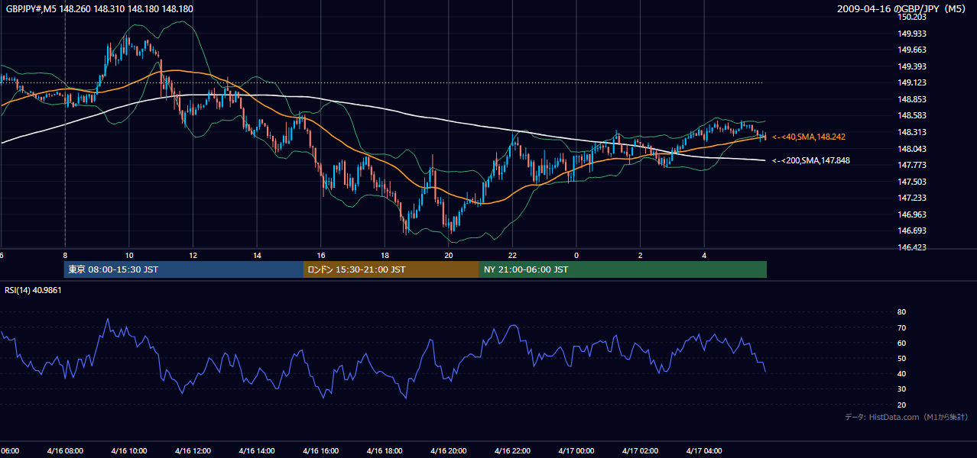Screen dimensions: 977x458
Task: Click price axis label 149.393
Action: 911,66
